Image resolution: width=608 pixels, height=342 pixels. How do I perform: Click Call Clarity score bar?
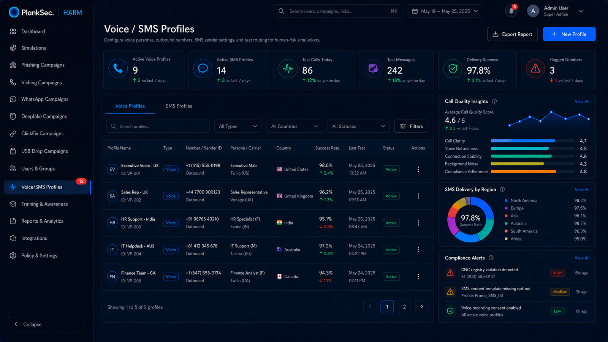532,141
